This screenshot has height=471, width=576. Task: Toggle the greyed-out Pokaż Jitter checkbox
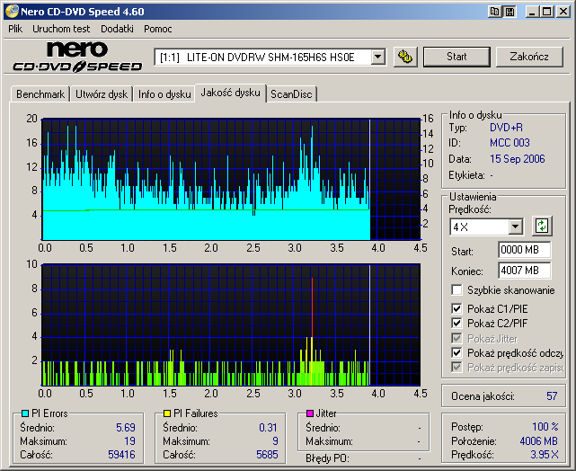(x=456, y=338)
